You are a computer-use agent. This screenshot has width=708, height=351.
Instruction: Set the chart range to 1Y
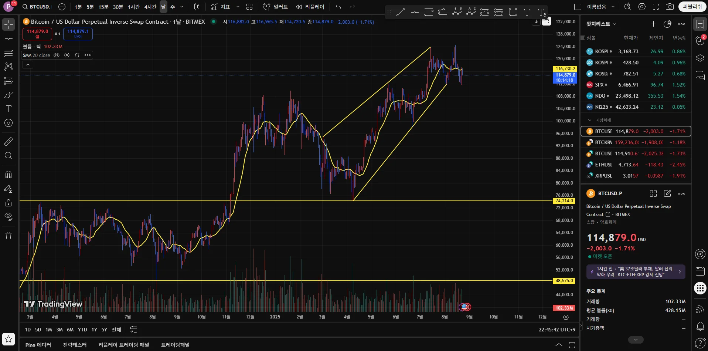94,330
